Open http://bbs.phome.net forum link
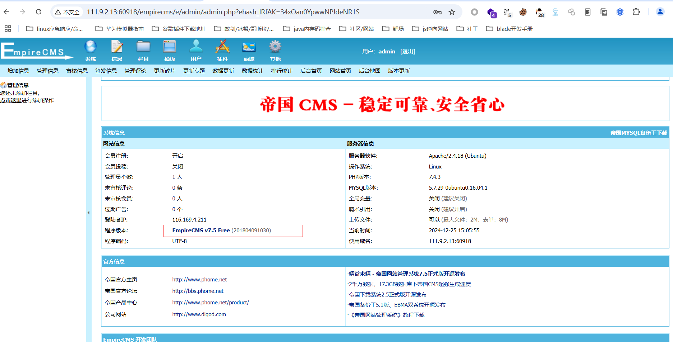Screen dimensions: 673x342 [x=198, y=291]
